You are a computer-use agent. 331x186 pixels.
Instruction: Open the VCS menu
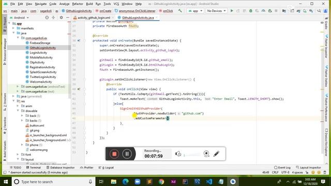pyautogui.click(x=116, y=4)
